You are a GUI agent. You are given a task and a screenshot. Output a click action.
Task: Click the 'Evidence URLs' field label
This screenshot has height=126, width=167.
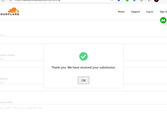6,102
